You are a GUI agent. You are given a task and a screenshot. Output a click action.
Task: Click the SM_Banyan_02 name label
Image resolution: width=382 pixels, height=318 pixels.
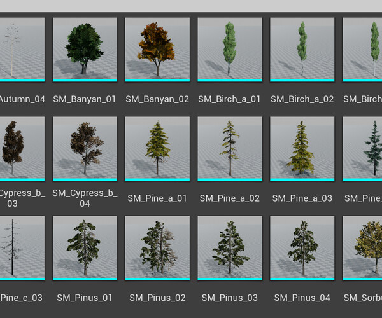pos(157,99)
